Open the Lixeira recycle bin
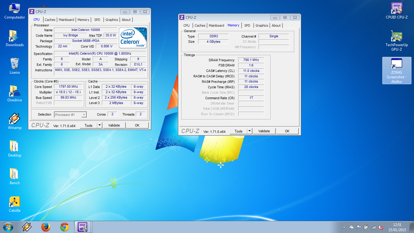The width and height of the screenshot is (414, 233). [15, 66]
